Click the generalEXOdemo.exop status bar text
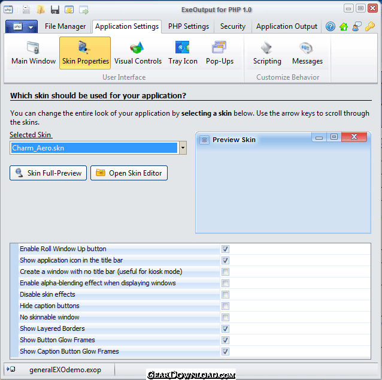The width and height of the screenshot is (382, 380). (65, 370)
